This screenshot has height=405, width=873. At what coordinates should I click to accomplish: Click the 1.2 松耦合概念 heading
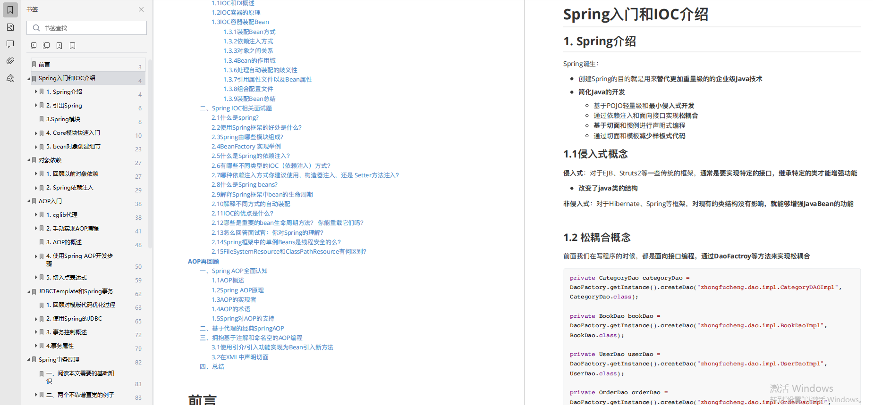pos(597,238)
